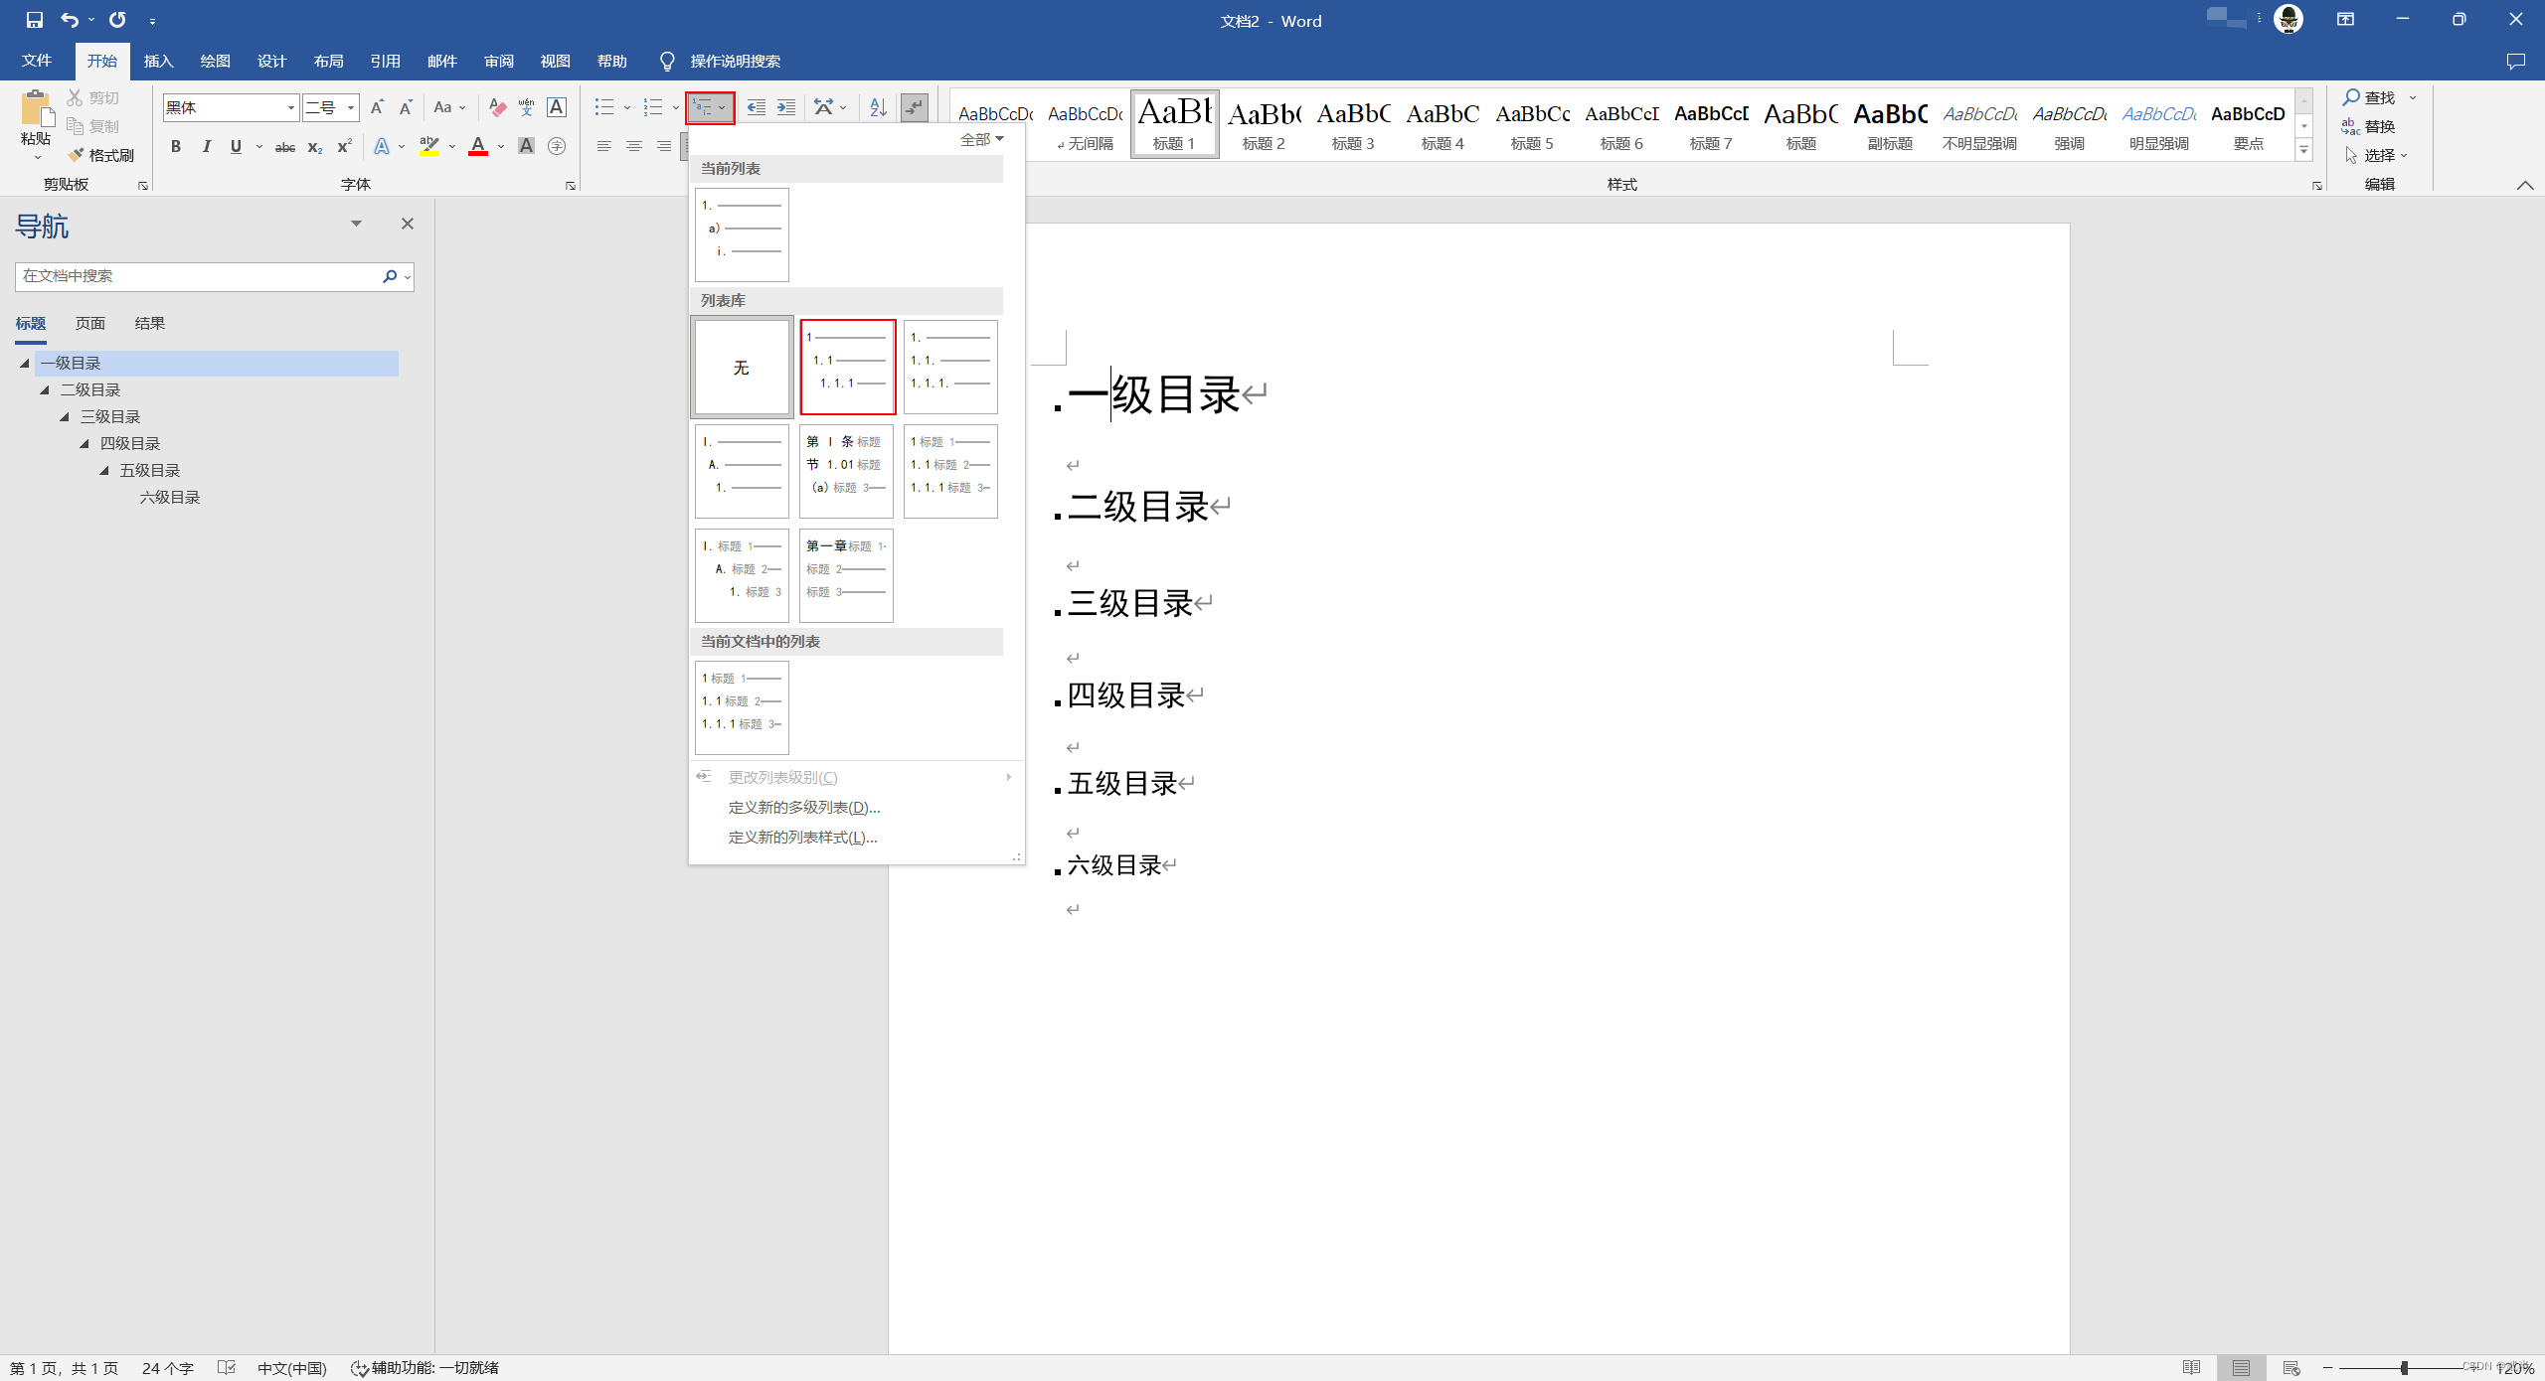Toggle Bold formatting
This screenshot has height=1381, width=2545.
pyautogui.click(x=176, y=147)
